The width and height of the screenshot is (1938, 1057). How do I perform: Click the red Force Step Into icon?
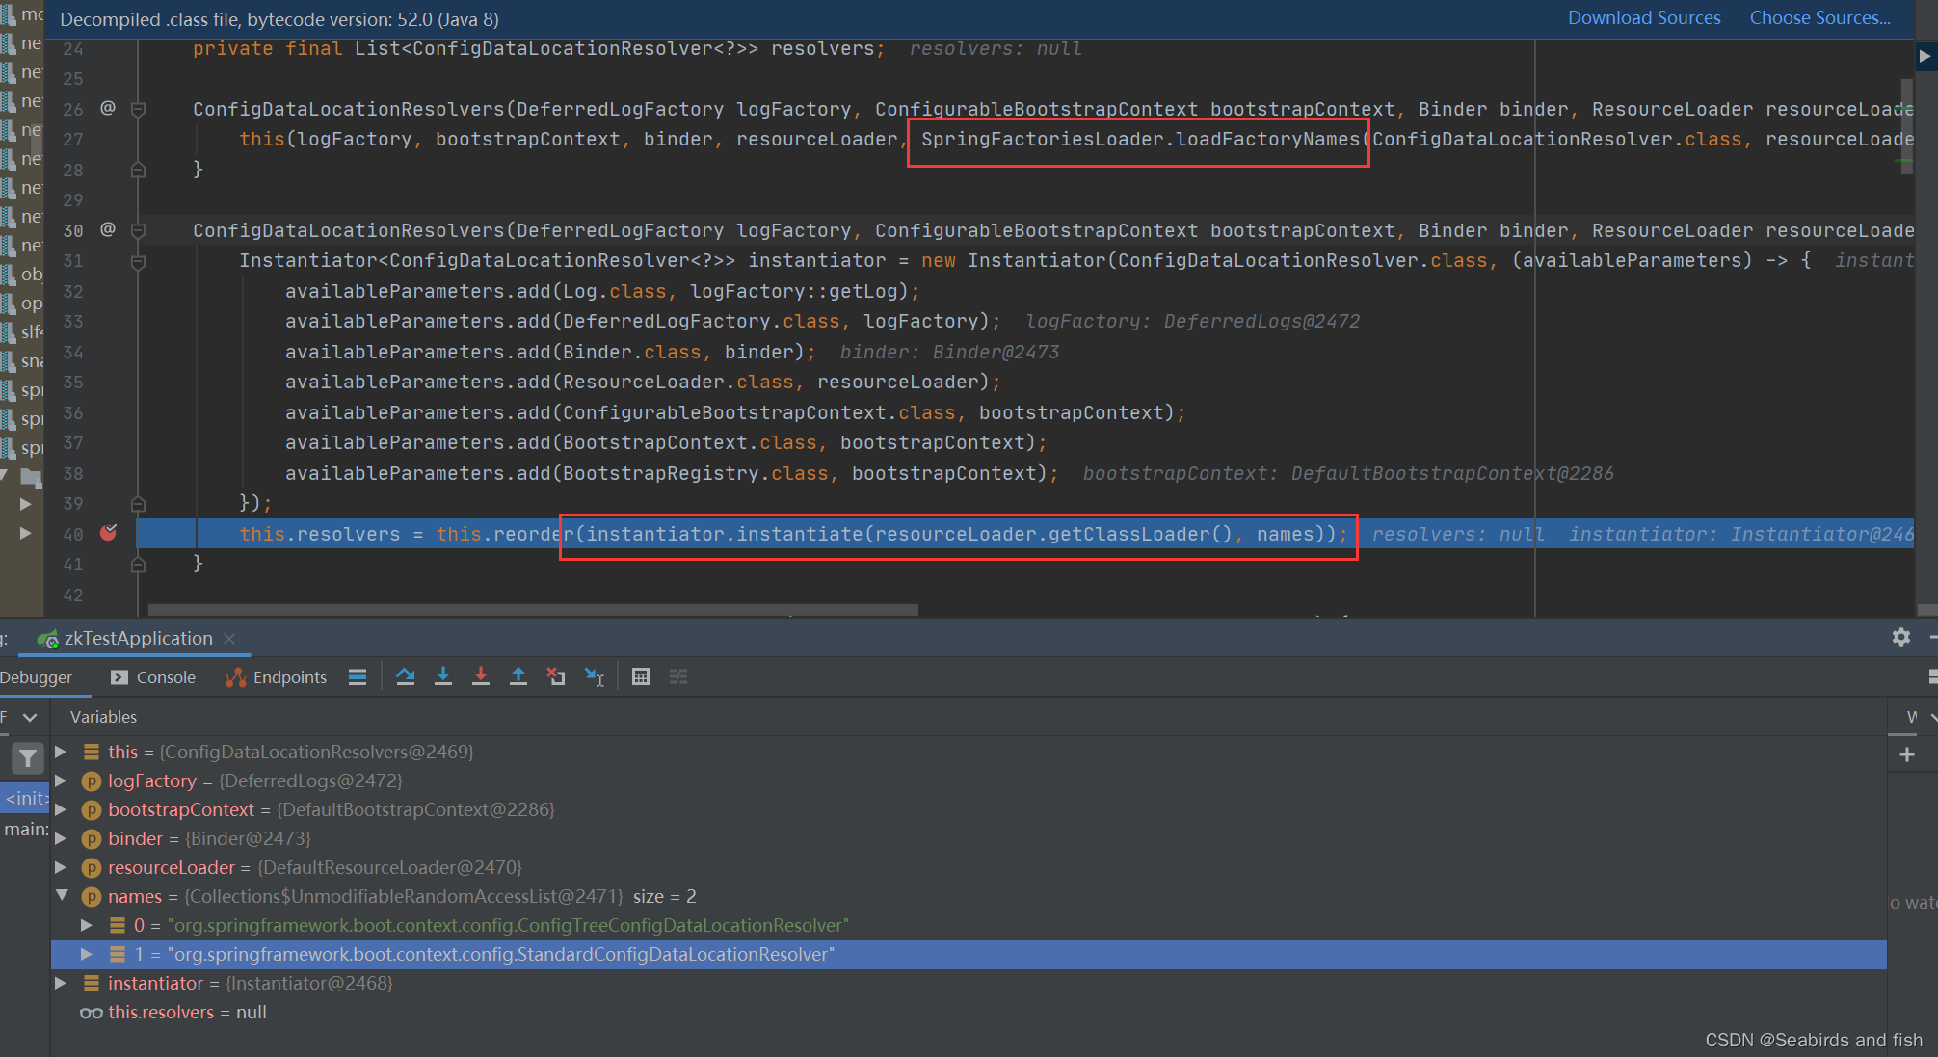pos(480,676)
